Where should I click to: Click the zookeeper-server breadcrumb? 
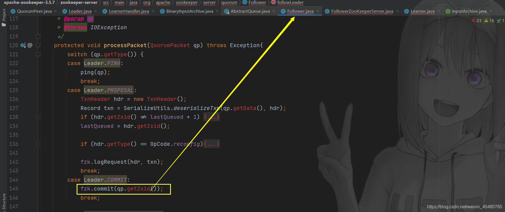pos(79,2)
